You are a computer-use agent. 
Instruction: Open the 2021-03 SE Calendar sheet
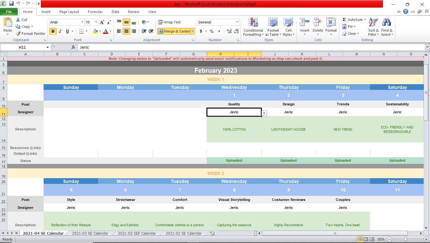[x=90, y=234]
